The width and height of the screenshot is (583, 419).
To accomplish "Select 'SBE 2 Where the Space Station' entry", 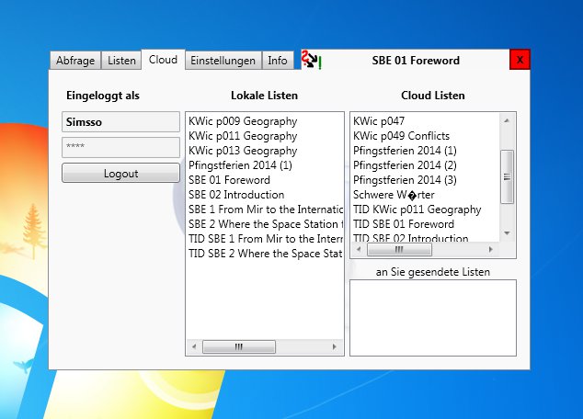I will [x=265, y=224].
